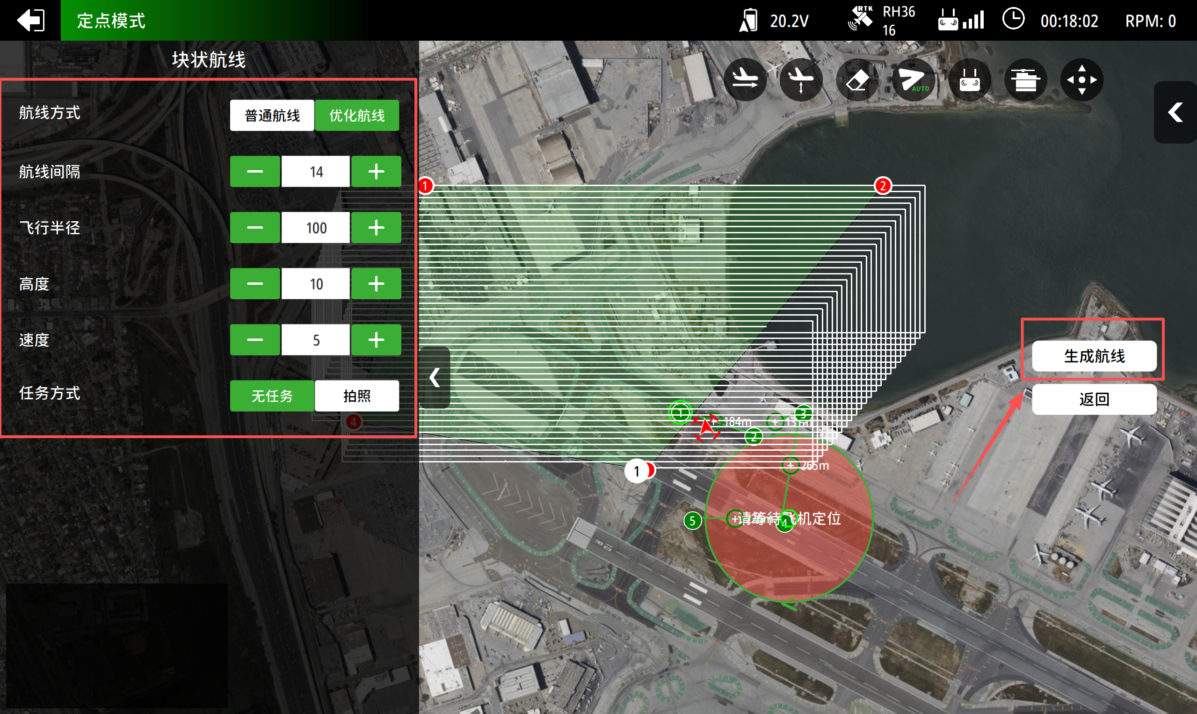Tap the takeoff altitude plane icon
Viewport: 1197px width, 714px height.
pos(801,79)
